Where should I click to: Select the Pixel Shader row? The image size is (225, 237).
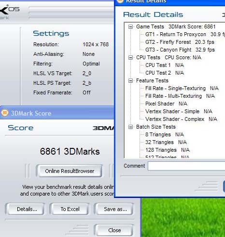point(166,104)
